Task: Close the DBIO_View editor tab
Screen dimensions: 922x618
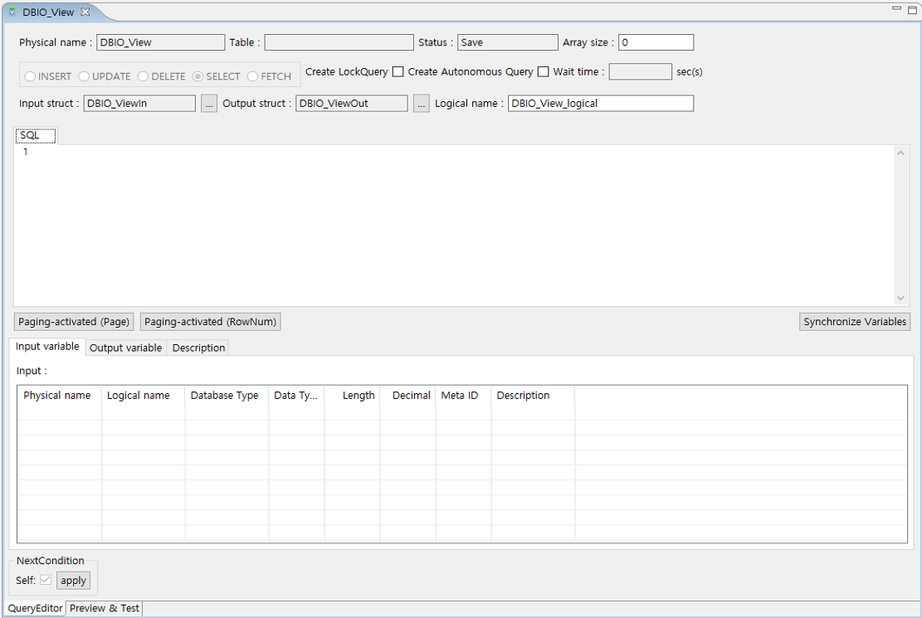Action: (x=85, y=12)
